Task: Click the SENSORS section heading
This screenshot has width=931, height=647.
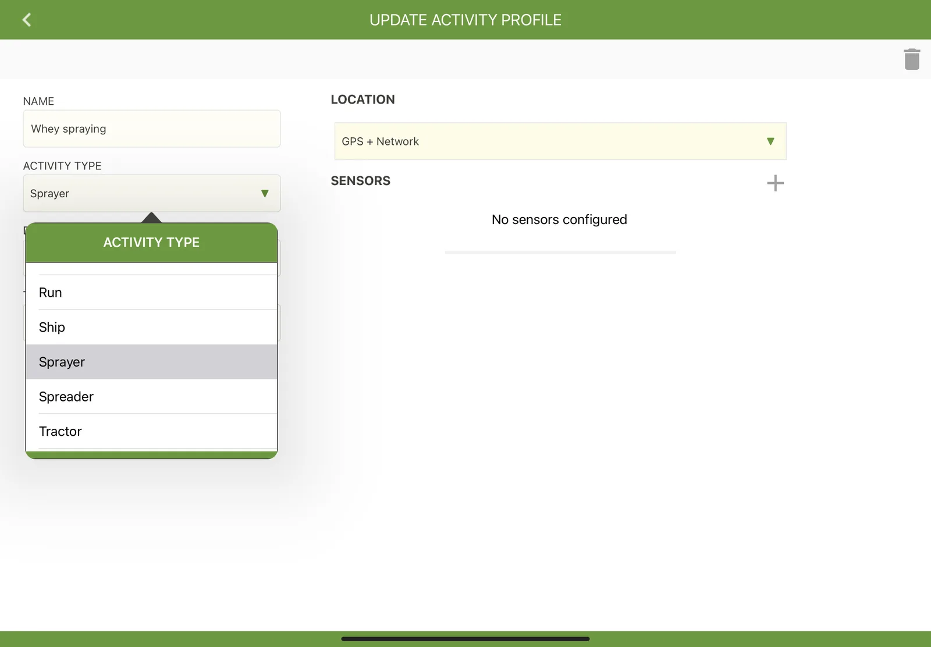Action: 360,181
